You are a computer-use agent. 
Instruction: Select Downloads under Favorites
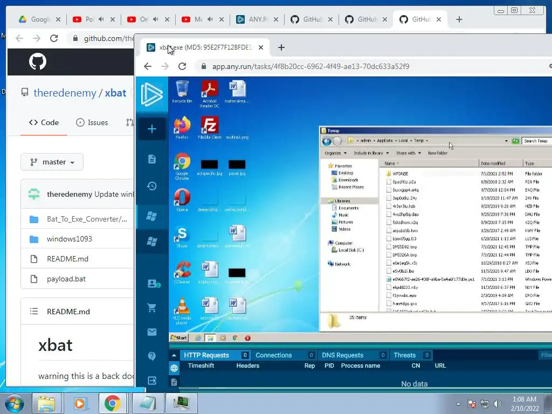[348, 180]
